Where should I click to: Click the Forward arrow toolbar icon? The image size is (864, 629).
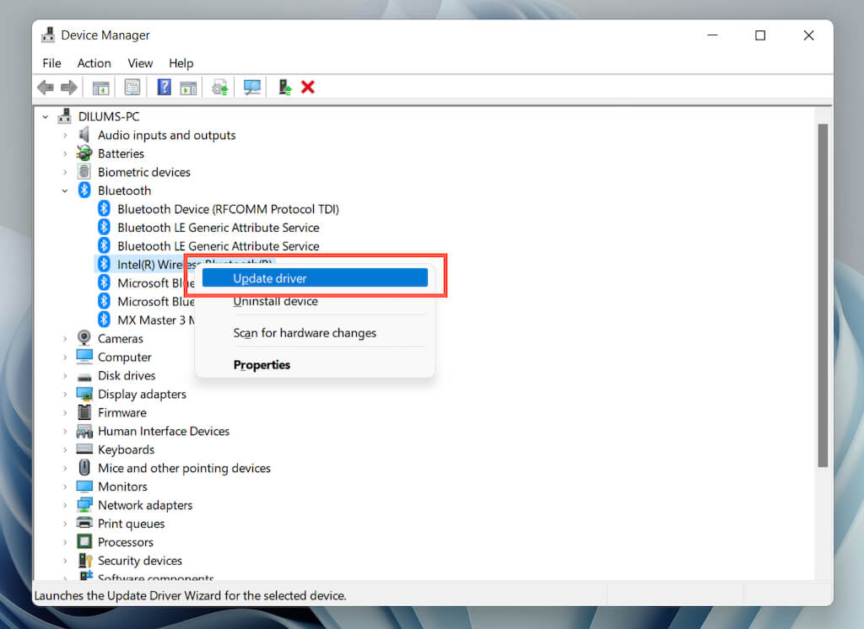69,87
